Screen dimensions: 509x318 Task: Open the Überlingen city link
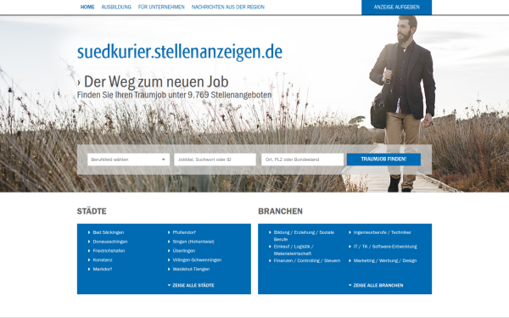tap(184, 251)
